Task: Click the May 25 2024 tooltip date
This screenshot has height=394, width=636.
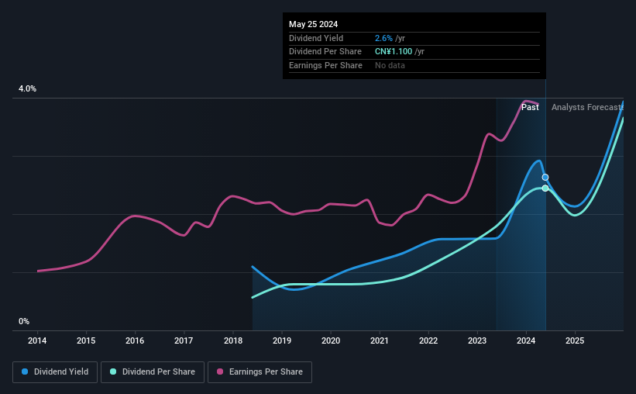Action: pyautogui.click(x=313, y=24)
